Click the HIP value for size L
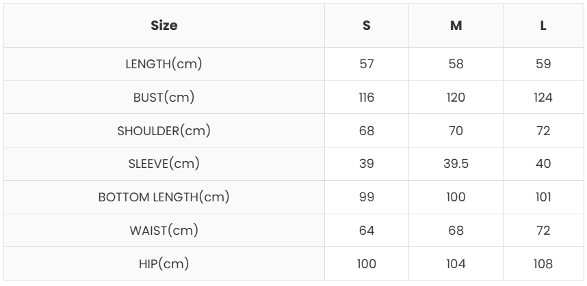Image resolution: width=587 pixels, height=286 pixels. pos(543,263)
